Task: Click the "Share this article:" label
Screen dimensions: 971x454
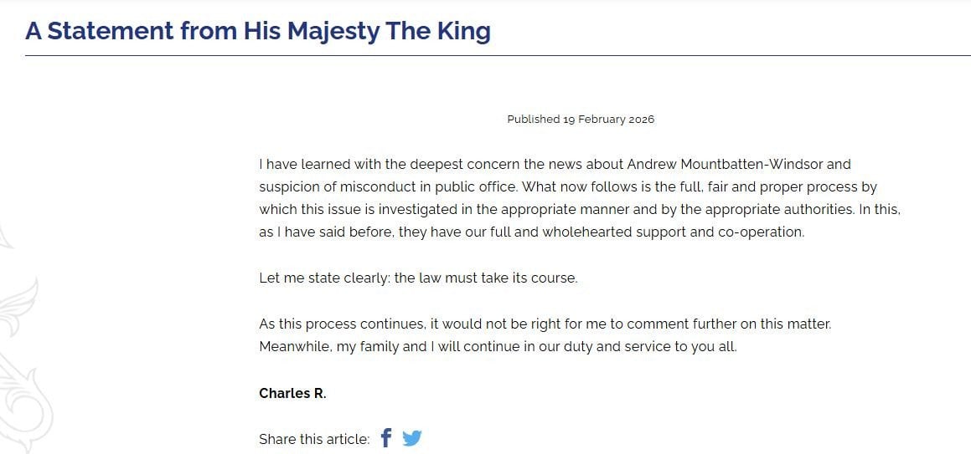Action: pos(314,439)
